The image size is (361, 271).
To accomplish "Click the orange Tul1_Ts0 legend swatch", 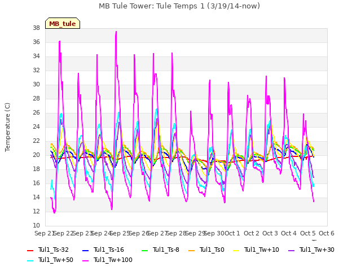I will tap(191, 250).
